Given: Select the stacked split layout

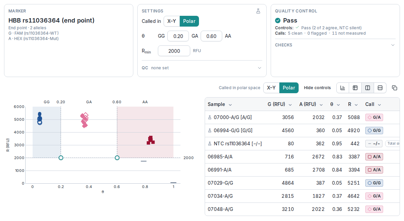Looking at the screenshot, I should point(380,88).
